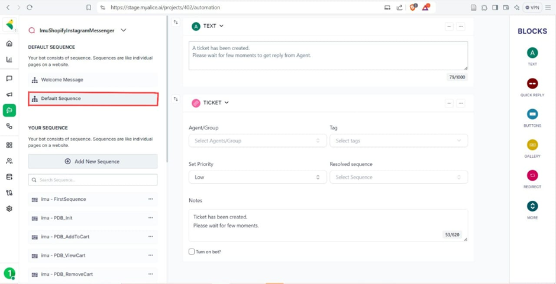
Task: Open the More blocks option
Action: point(532,207)
